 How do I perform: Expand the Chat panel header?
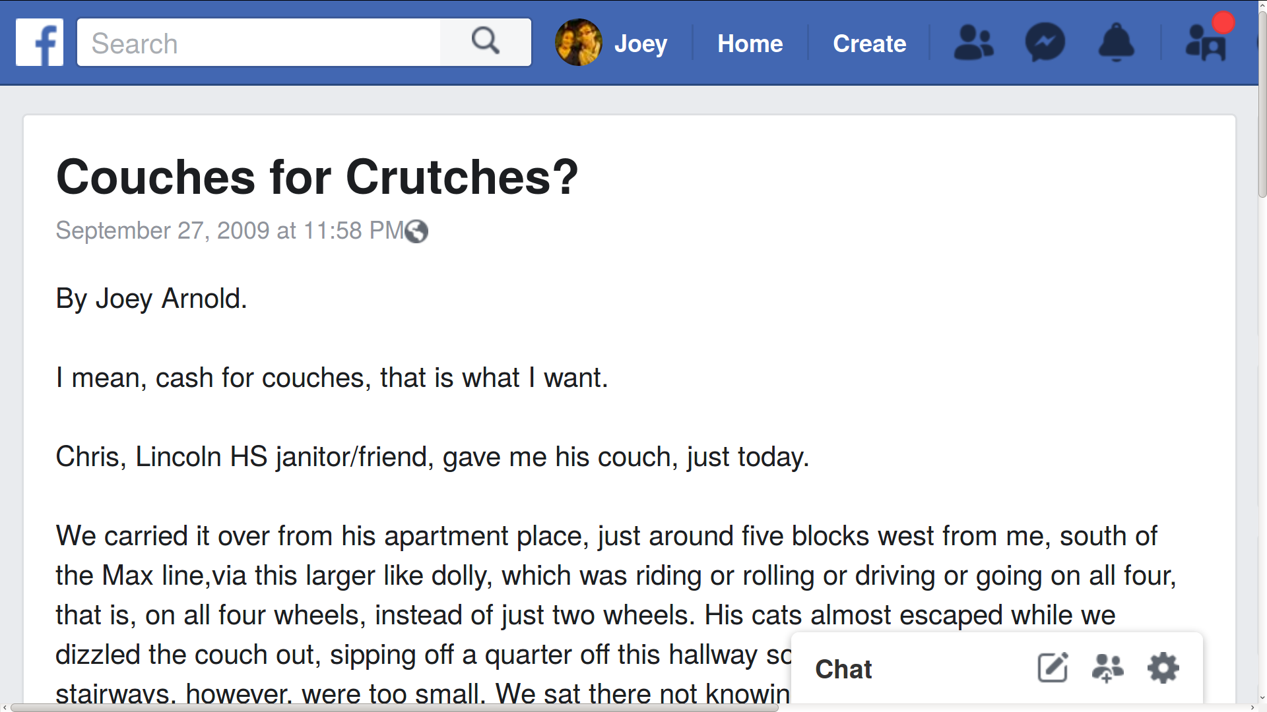tap(843, 669)
